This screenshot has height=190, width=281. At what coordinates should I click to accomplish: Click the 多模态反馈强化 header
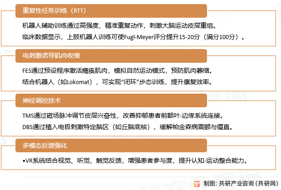coord(111,145)
